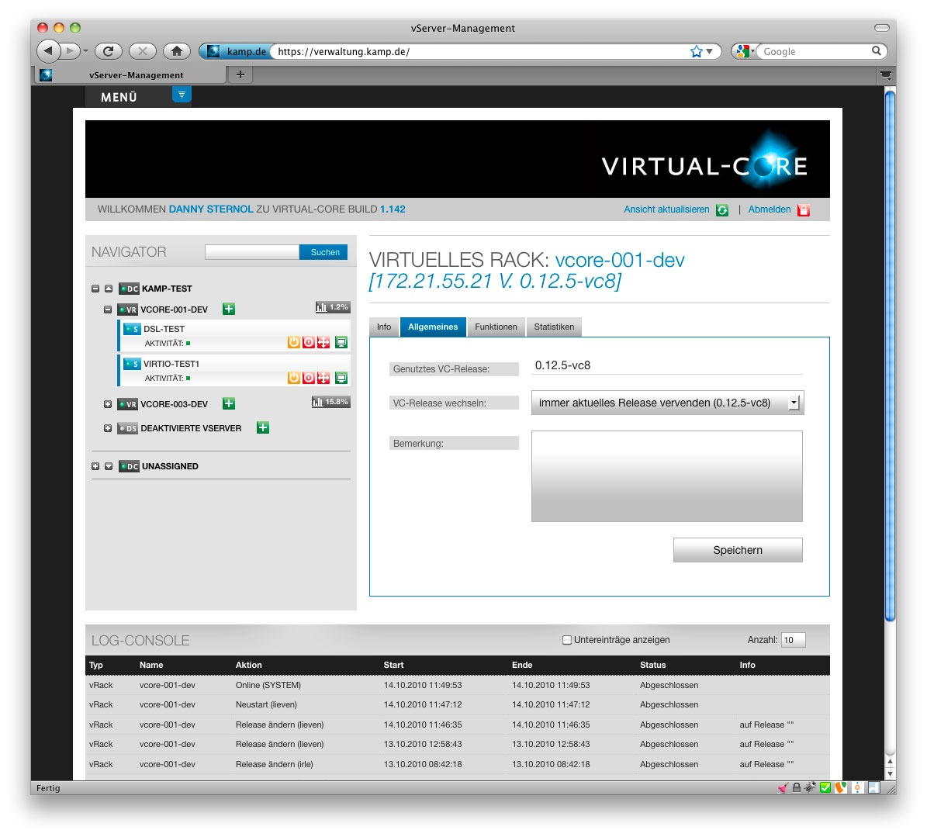
Task: Open the console with the green monitor icon for DSL-TEST
Action: click(x=341, y=341)
